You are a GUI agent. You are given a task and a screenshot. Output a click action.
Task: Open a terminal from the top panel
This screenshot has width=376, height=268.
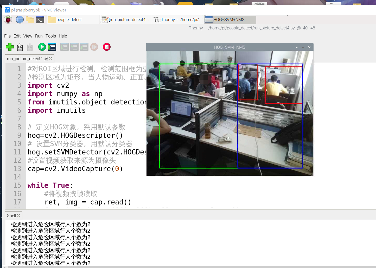coord(40,20)
